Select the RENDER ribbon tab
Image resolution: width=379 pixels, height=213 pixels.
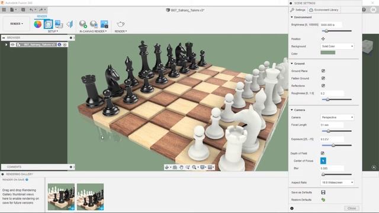(42, 16)
